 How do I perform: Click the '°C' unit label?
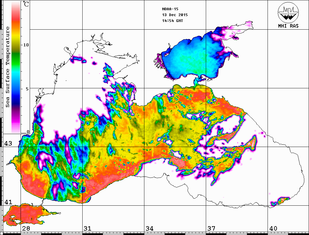tap(26, 4)
